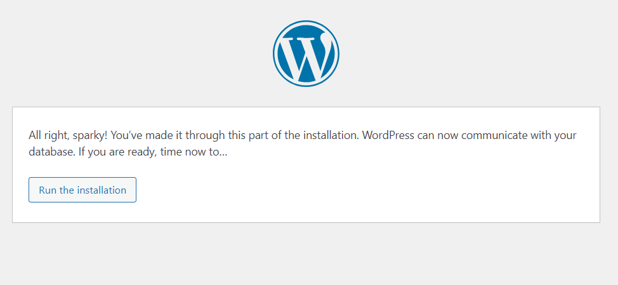Viewport: 618px width, 285px height.
Task: Click the word "installation." in the paragraph
Action: 331,135
